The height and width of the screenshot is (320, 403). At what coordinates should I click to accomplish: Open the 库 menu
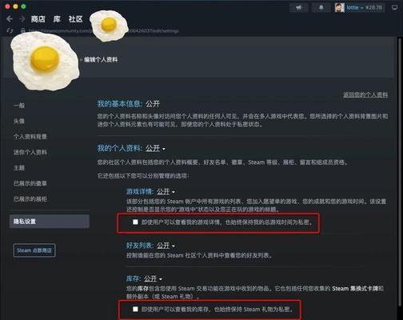pos(57,19)
